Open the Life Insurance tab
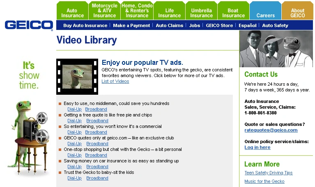This screenshot has width=315, height=187. click(169, 11)
